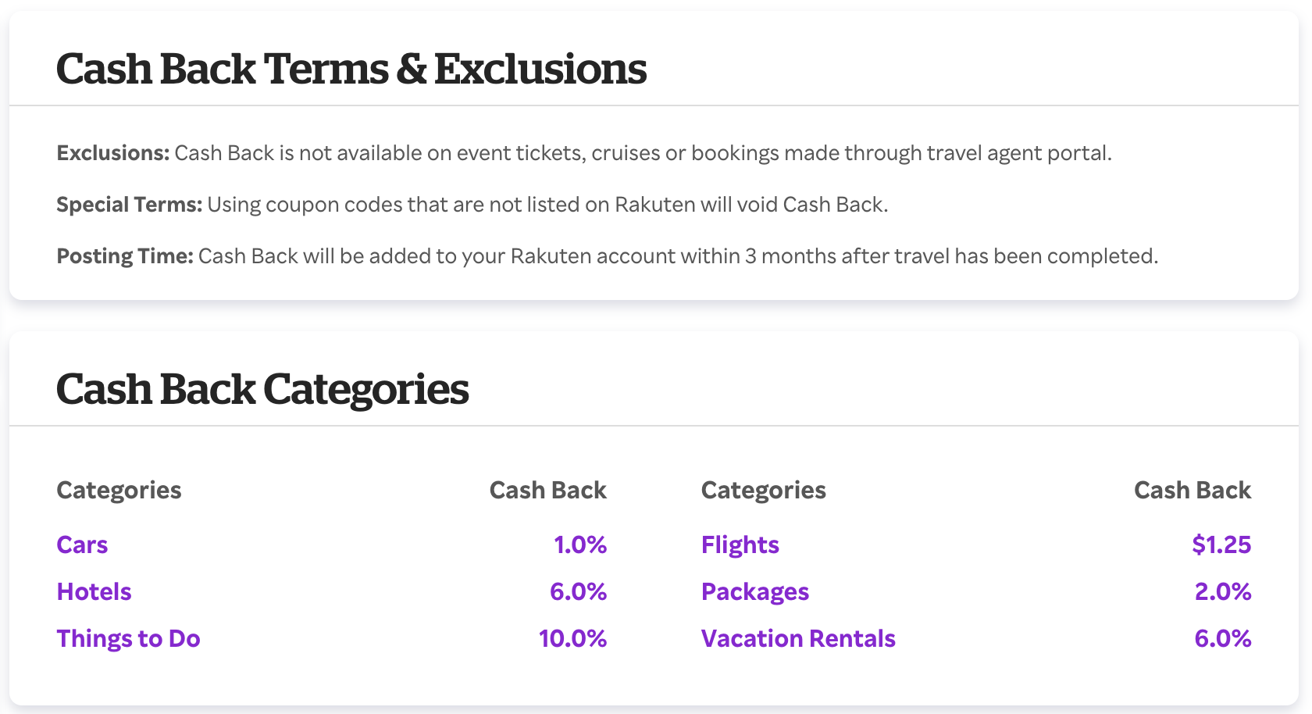
Task: Select the Packages category
Action: [754, 591]
